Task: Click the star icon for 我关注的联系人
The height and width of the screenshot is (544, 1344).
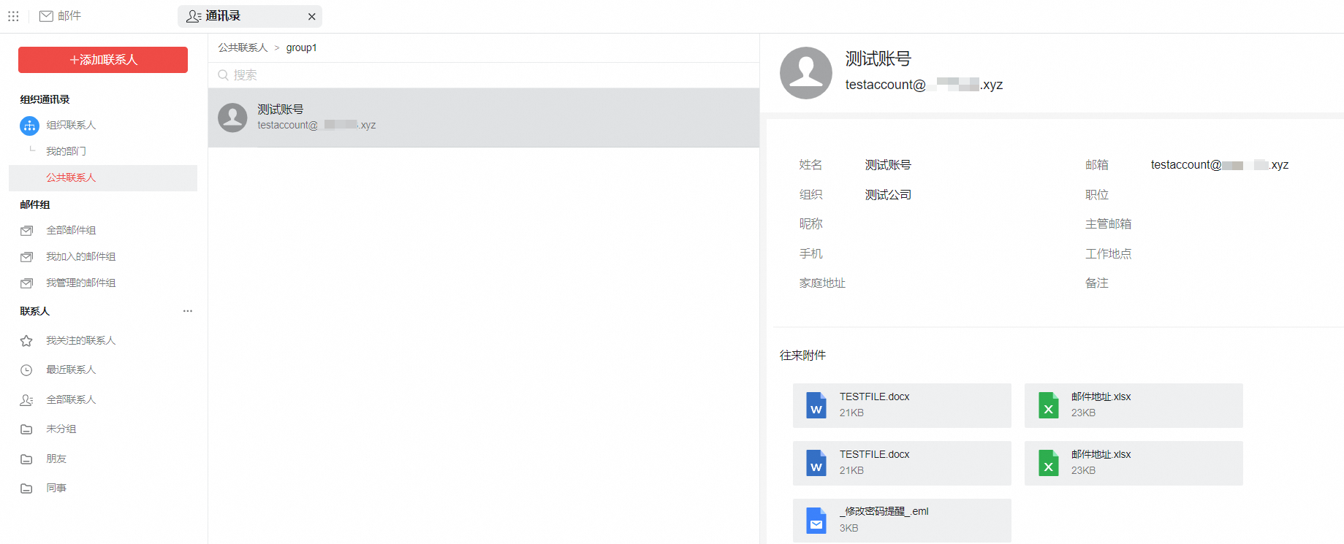Action: pyautogui.click(x=26, y=341)
